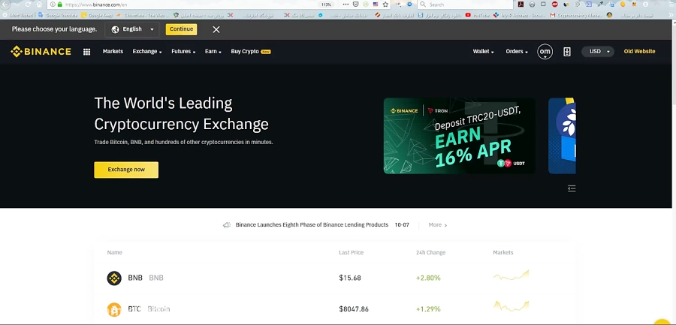This screenshot has height=325, width=676.
Task: Click the BTC +1.29% change value
Action: [428, 309]
